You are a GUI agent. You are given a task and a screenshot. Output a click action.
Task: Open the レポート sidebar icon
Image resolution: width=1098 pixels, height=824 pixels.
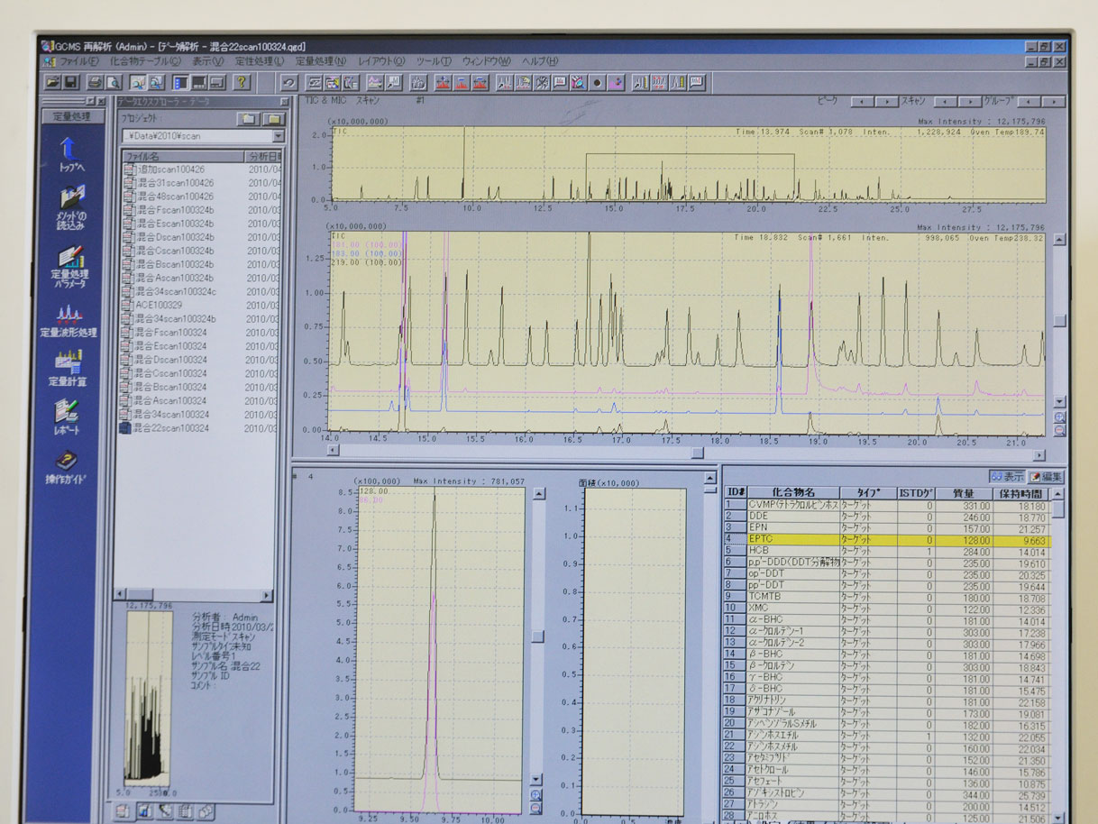[x=69, y=417]
